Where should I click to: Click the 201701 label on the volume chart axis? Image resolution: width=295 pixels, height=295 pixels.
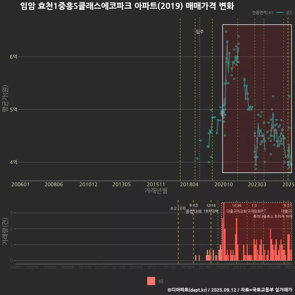170,267
